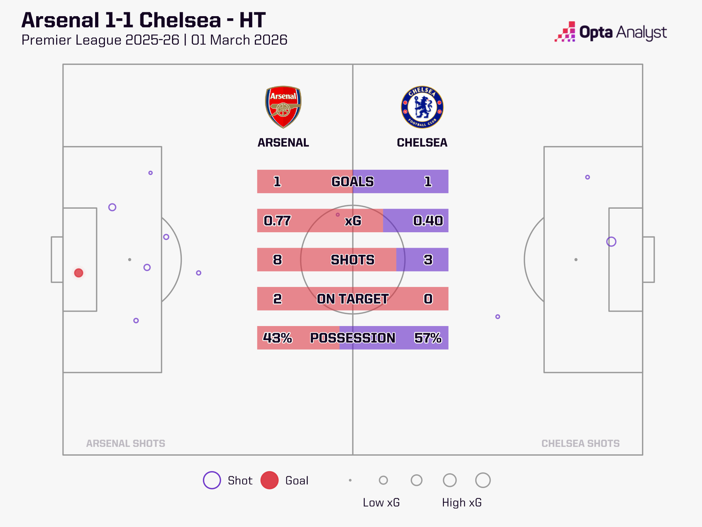Screen dimensions: 702x527
Task: Click the Chelsea club crest
Action: (422, 107)
